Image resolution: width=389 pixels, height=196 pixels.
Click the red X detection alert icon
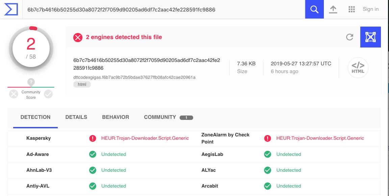coord(78,37)
